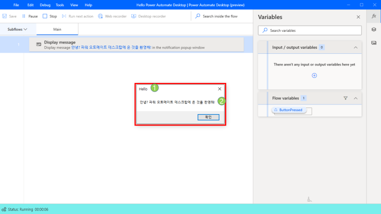381x214 pixels.
Task: Open the fx variables pane icon
Action: pyautogui.click(x=374, y=16)
